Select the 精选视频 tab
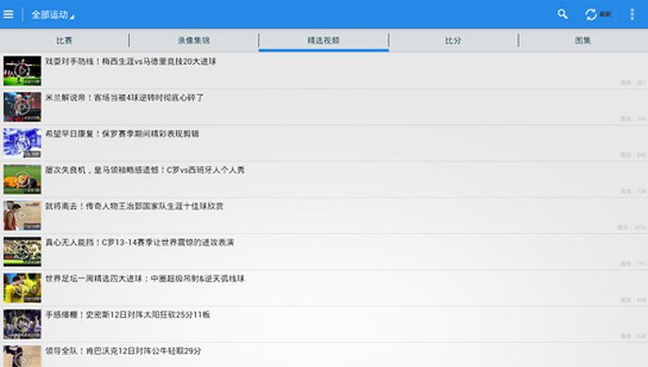Viewport: 648px width, 367px height. (324, 40)
